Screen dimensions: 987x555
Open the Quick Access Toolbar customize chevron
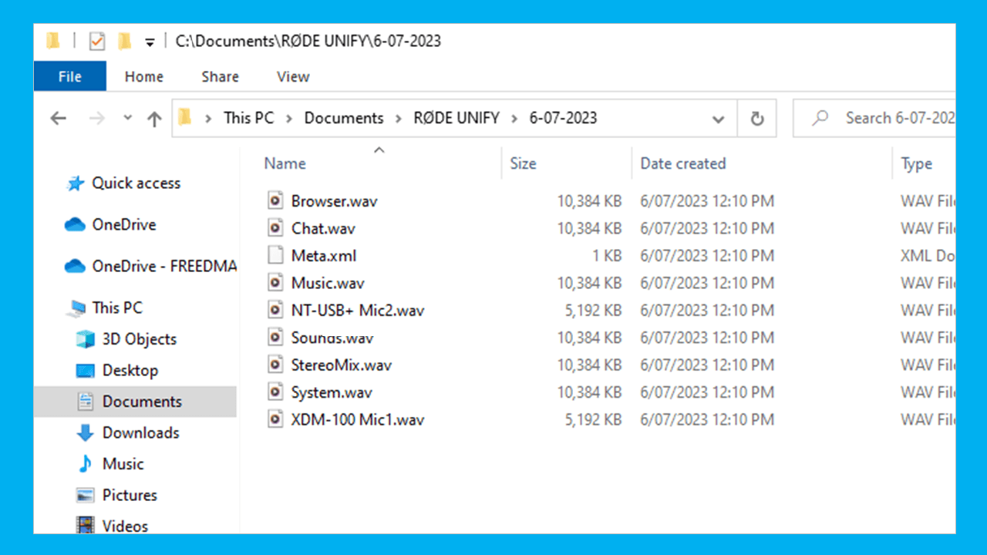pos(151,41)
